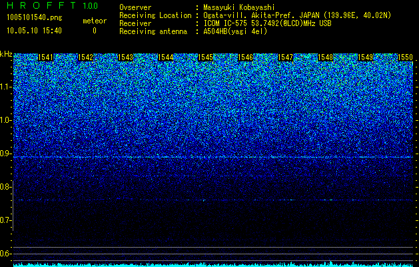Click the observer name Masayuki Kobayashi
Image resolution: width=419 pixels, height=267 pixels.
[239, 7]
